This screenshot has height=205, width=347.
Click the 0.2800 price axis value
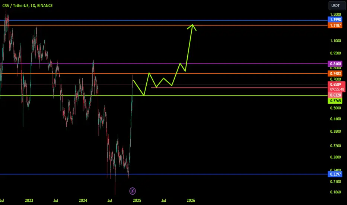click(x=335, y=157)
